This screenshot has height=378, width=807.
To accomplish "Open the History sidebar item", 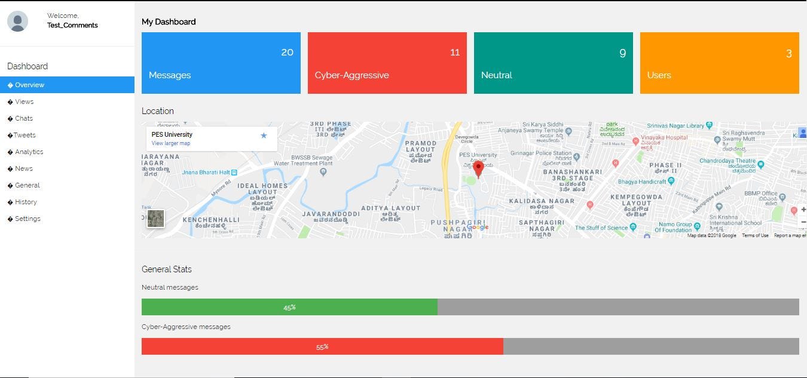I will pyautogui.click(x=67, y=202).
